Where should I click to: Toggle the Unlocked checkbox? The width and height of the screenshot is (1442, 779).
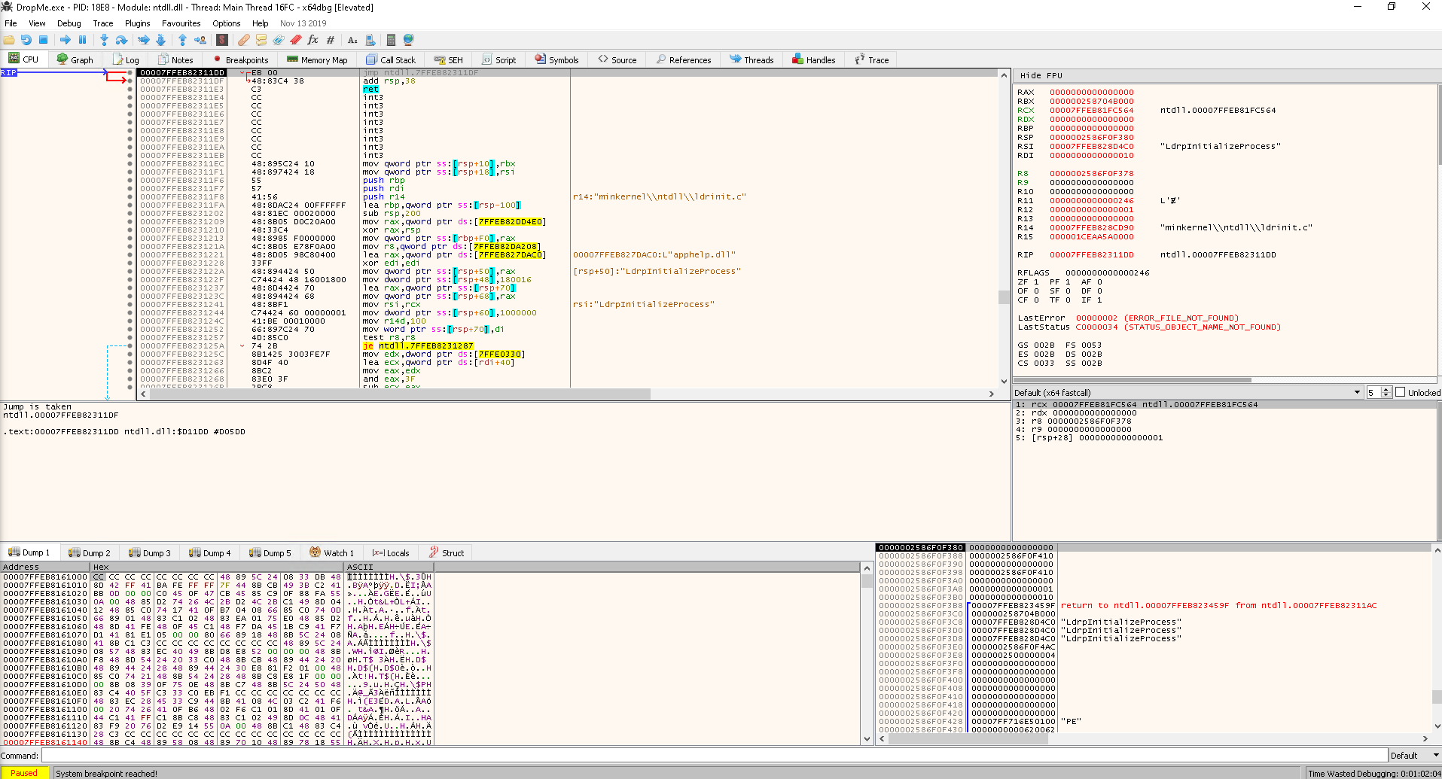[1401, 392]
